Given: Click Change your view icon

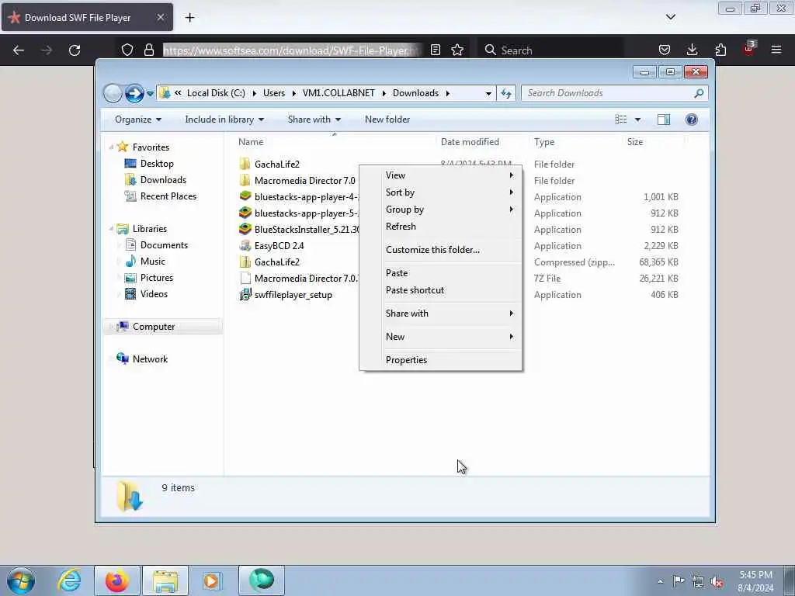Looking at the screenshot, I should [x=621, y=120].
